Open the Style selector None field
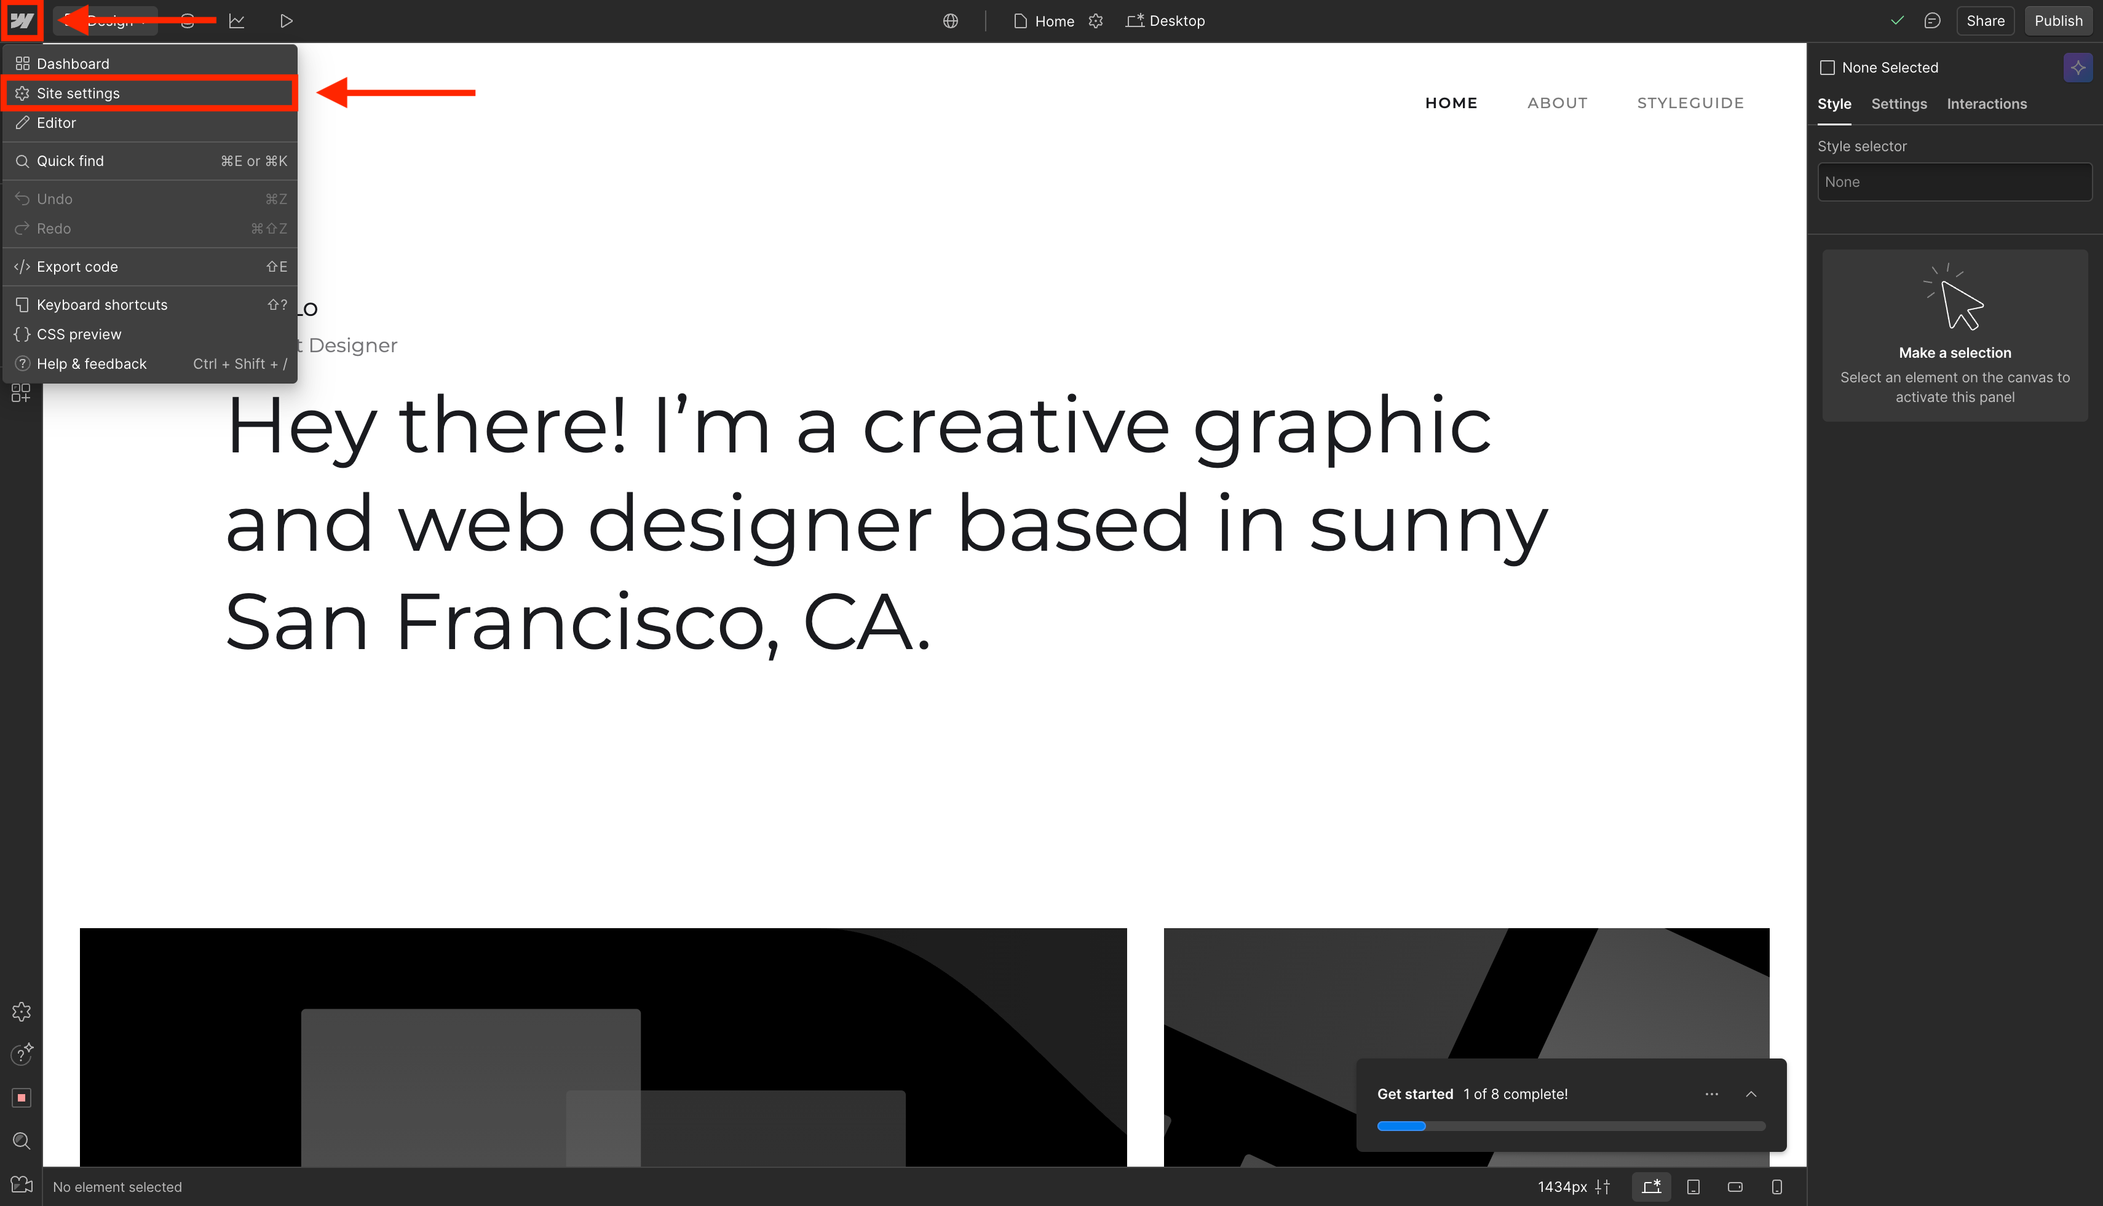The image size is (2103, 1206). (x=1955, y=181)
